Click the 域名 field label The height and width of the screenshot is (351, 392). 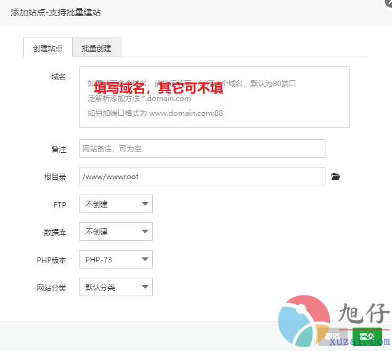[59, 76]
